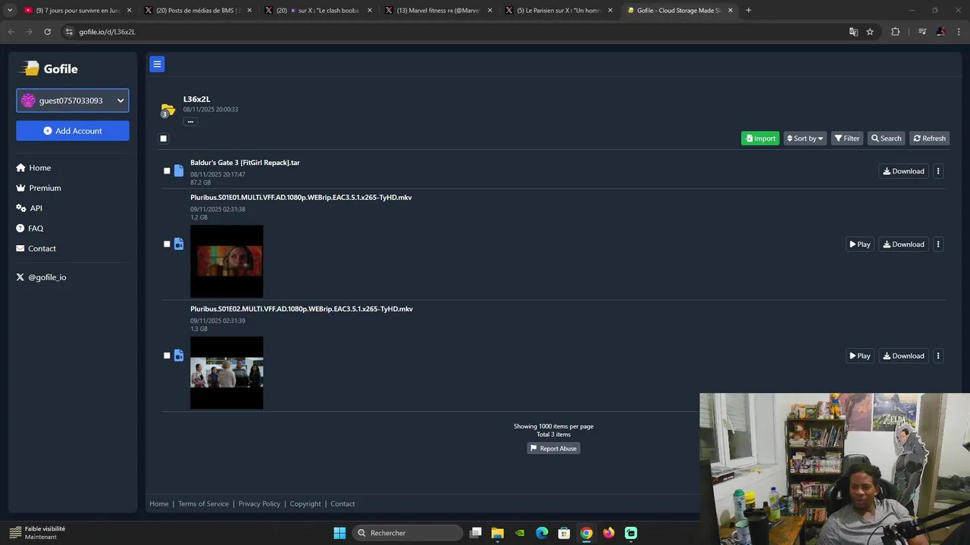
Task: Open Premium in the sidebar
Action: pos(39,188)
